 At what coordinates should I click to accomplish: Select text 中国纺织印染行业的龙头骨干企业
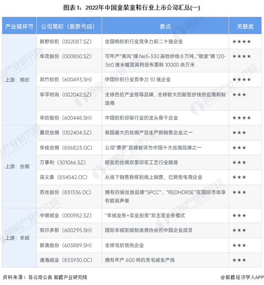click(x=141, y=118)
